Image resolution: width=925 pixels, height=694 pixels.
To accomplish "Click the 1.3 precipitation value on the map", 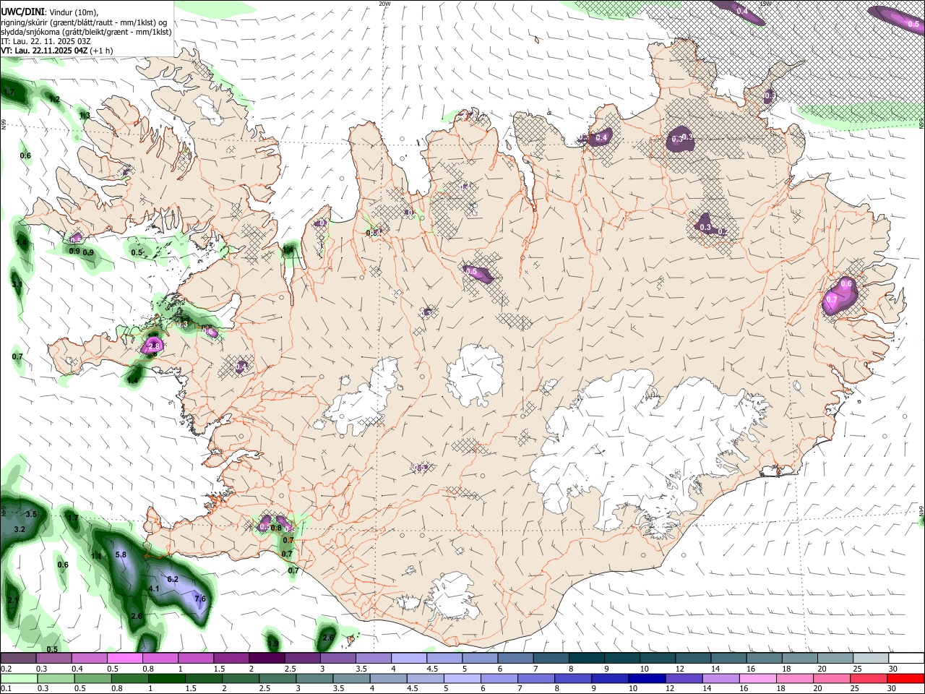I will [85, 116].
